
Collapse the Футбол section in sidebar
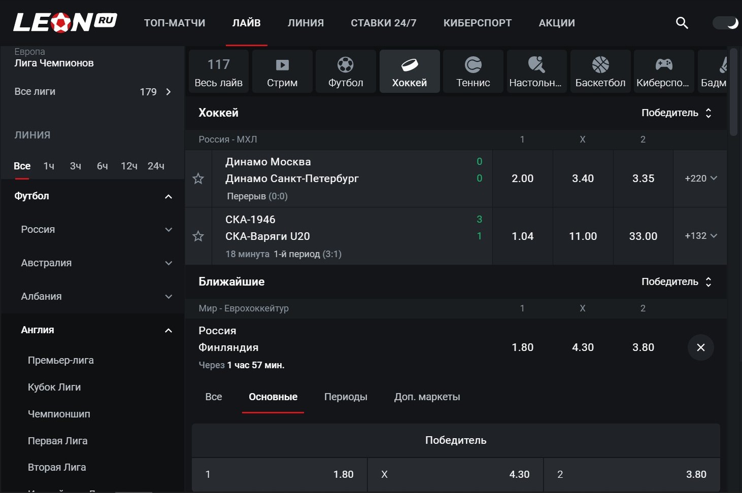(93, 196)
